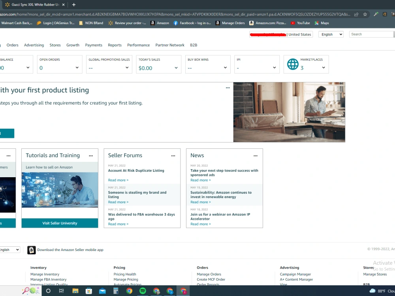The height and width of the screenshot is (296, 395).
Task: Open the green pen browser extension
Action: [x=376, y=14]
